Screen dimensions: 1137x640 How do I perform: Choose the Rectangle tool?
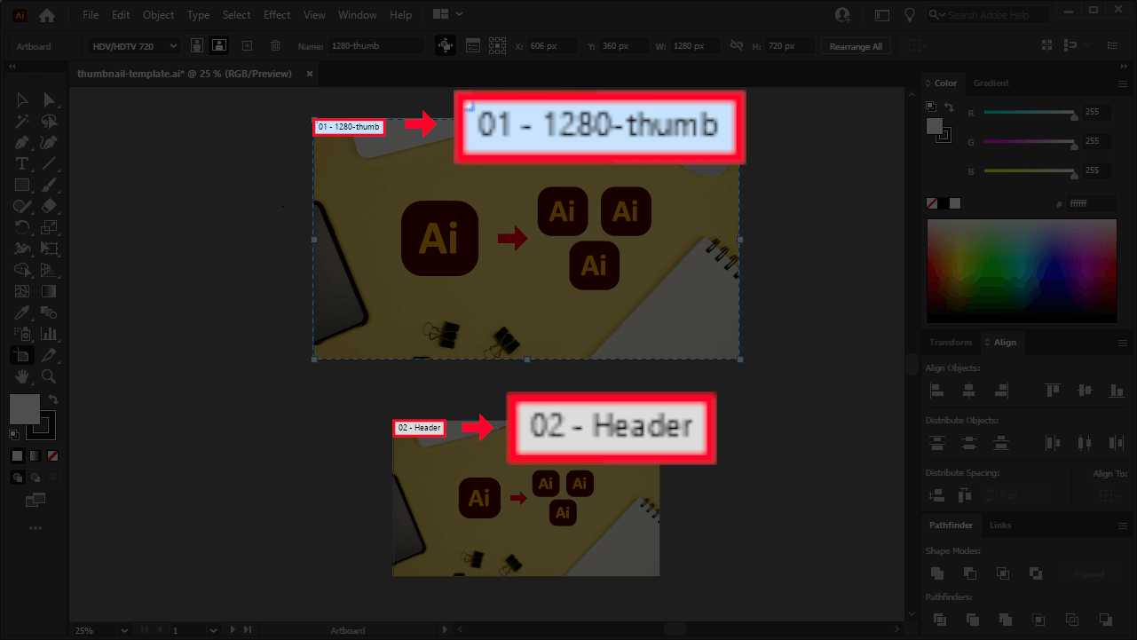(22, 185)
